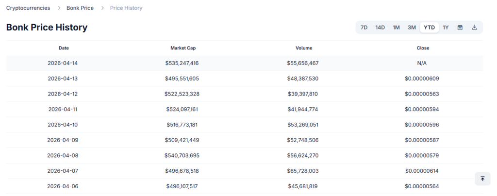The image size is (497, 196).
Task: Switch to the 14D time range
Action: pos(380,28)
